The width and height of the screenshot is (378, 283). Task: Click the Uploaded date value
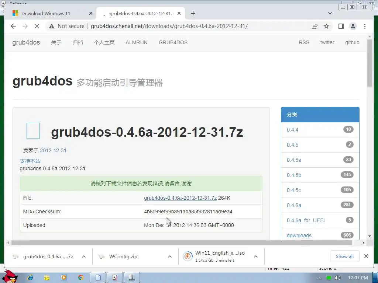click(189, 225)
